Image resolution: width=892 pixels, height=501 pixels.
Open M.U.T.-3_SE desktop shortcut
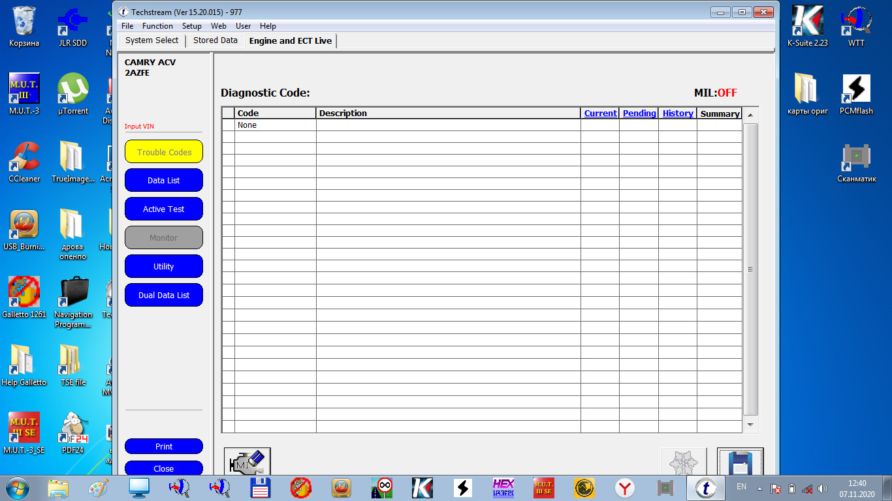(x=24, y=433)
